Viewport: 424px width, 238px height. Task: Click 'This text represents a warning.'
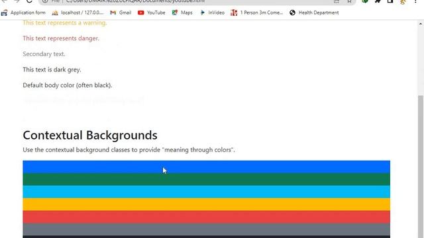[x=65, y=22]
